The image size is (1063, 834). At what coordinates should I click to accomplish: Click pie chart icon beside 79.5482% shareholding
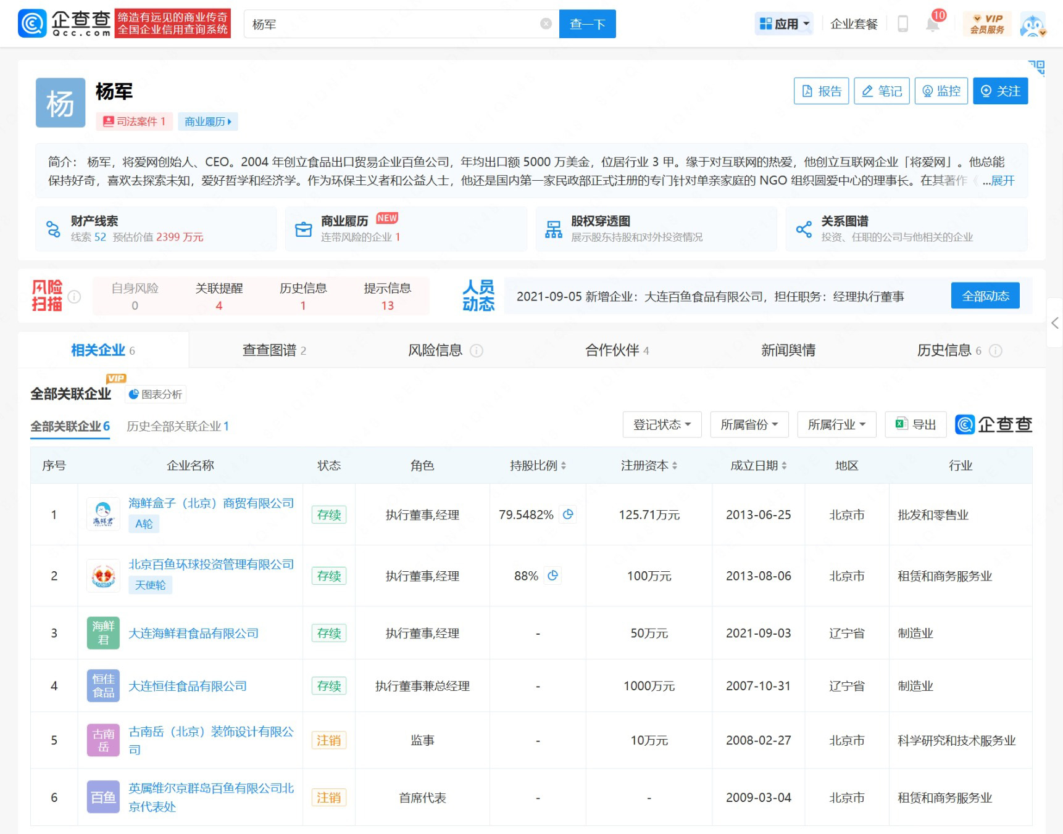568,514
